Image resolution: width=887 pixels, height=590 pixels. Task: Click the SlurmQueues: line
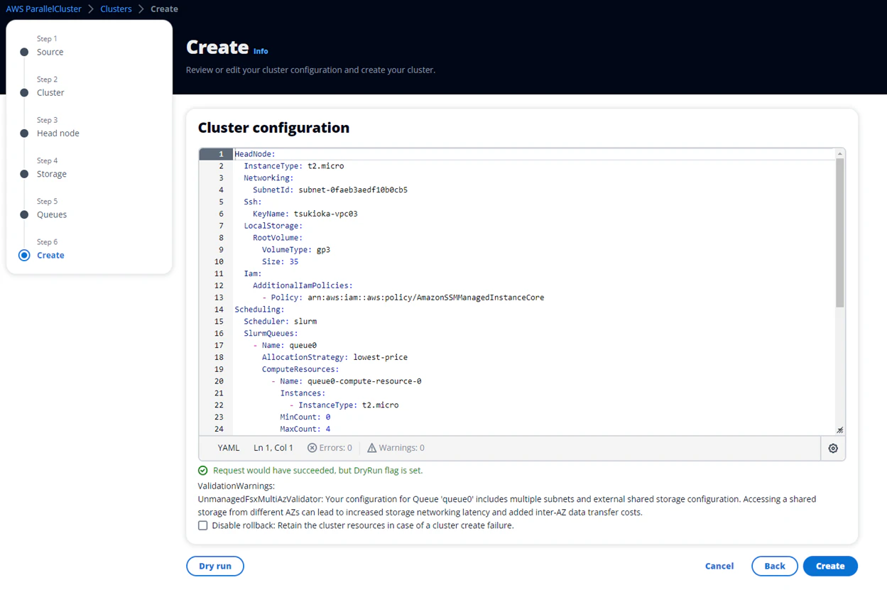click(271, 334)
